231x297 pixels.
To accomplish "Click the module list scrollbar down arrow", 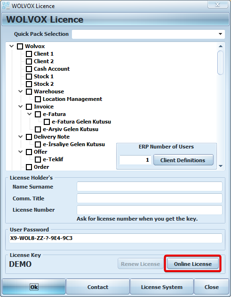I will [220, 166].
